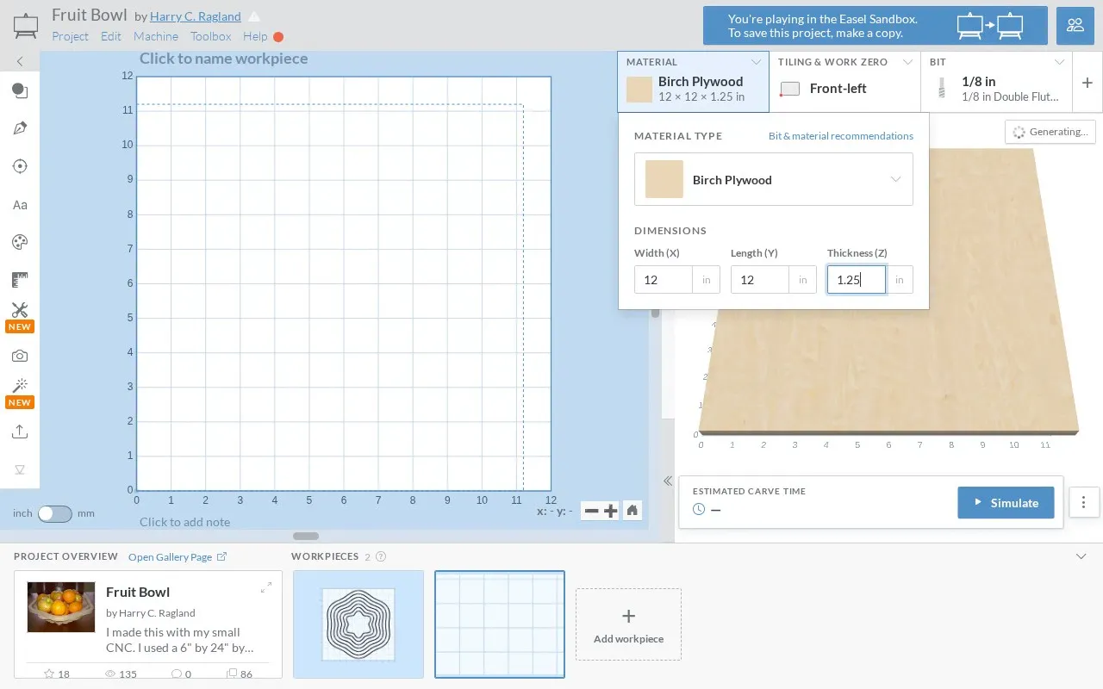Image resolution: width=1103 pixels, height=689 pixels.
Task: Open the Material Type Birch Plywood dropdown
Action: coord(774,179)
